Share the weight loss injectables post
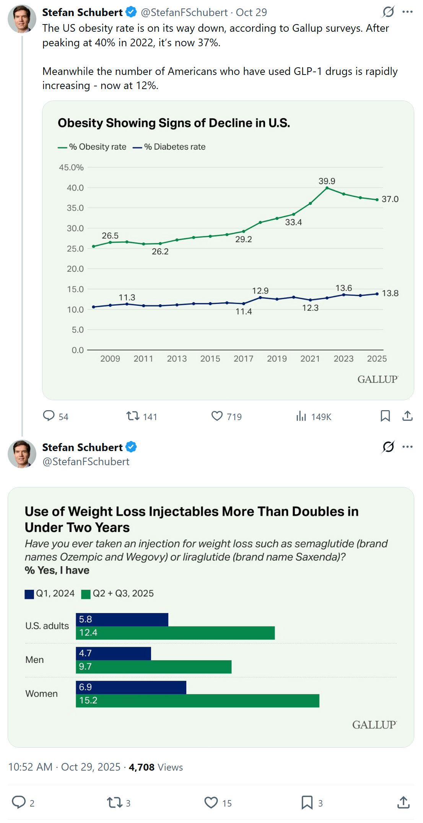The height and width of the screenshot is (823, 423). click(x=403, y=802)
